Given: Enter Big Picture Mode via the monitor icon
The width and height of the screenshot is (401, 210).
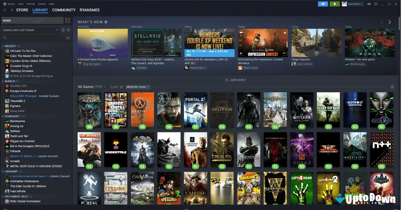Looking at the screenshot, I should pos(376,4).
